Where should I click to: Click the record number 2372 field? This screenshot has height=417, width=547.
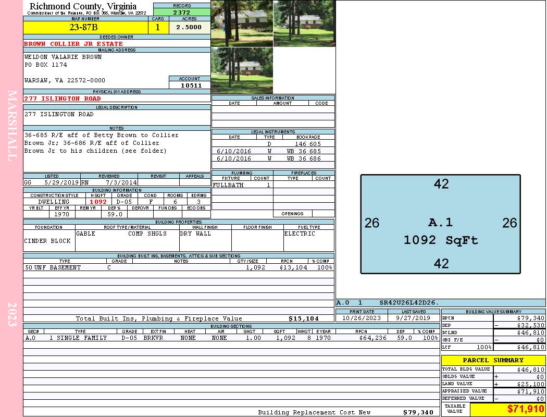pos(181,13)
